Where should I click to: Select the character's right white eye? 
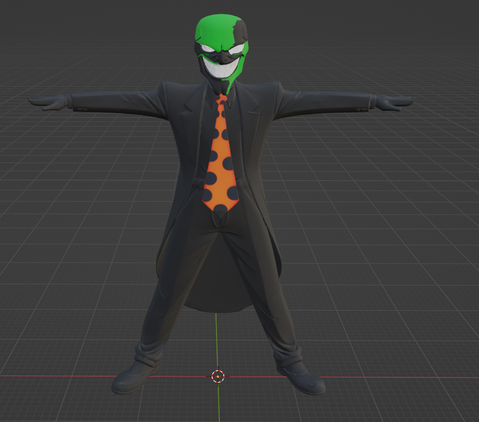(x=207, y=49)
